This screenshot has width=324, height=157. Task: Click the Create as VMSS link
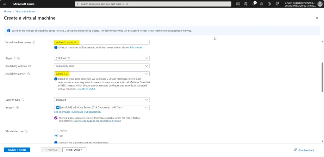(87, 89)
